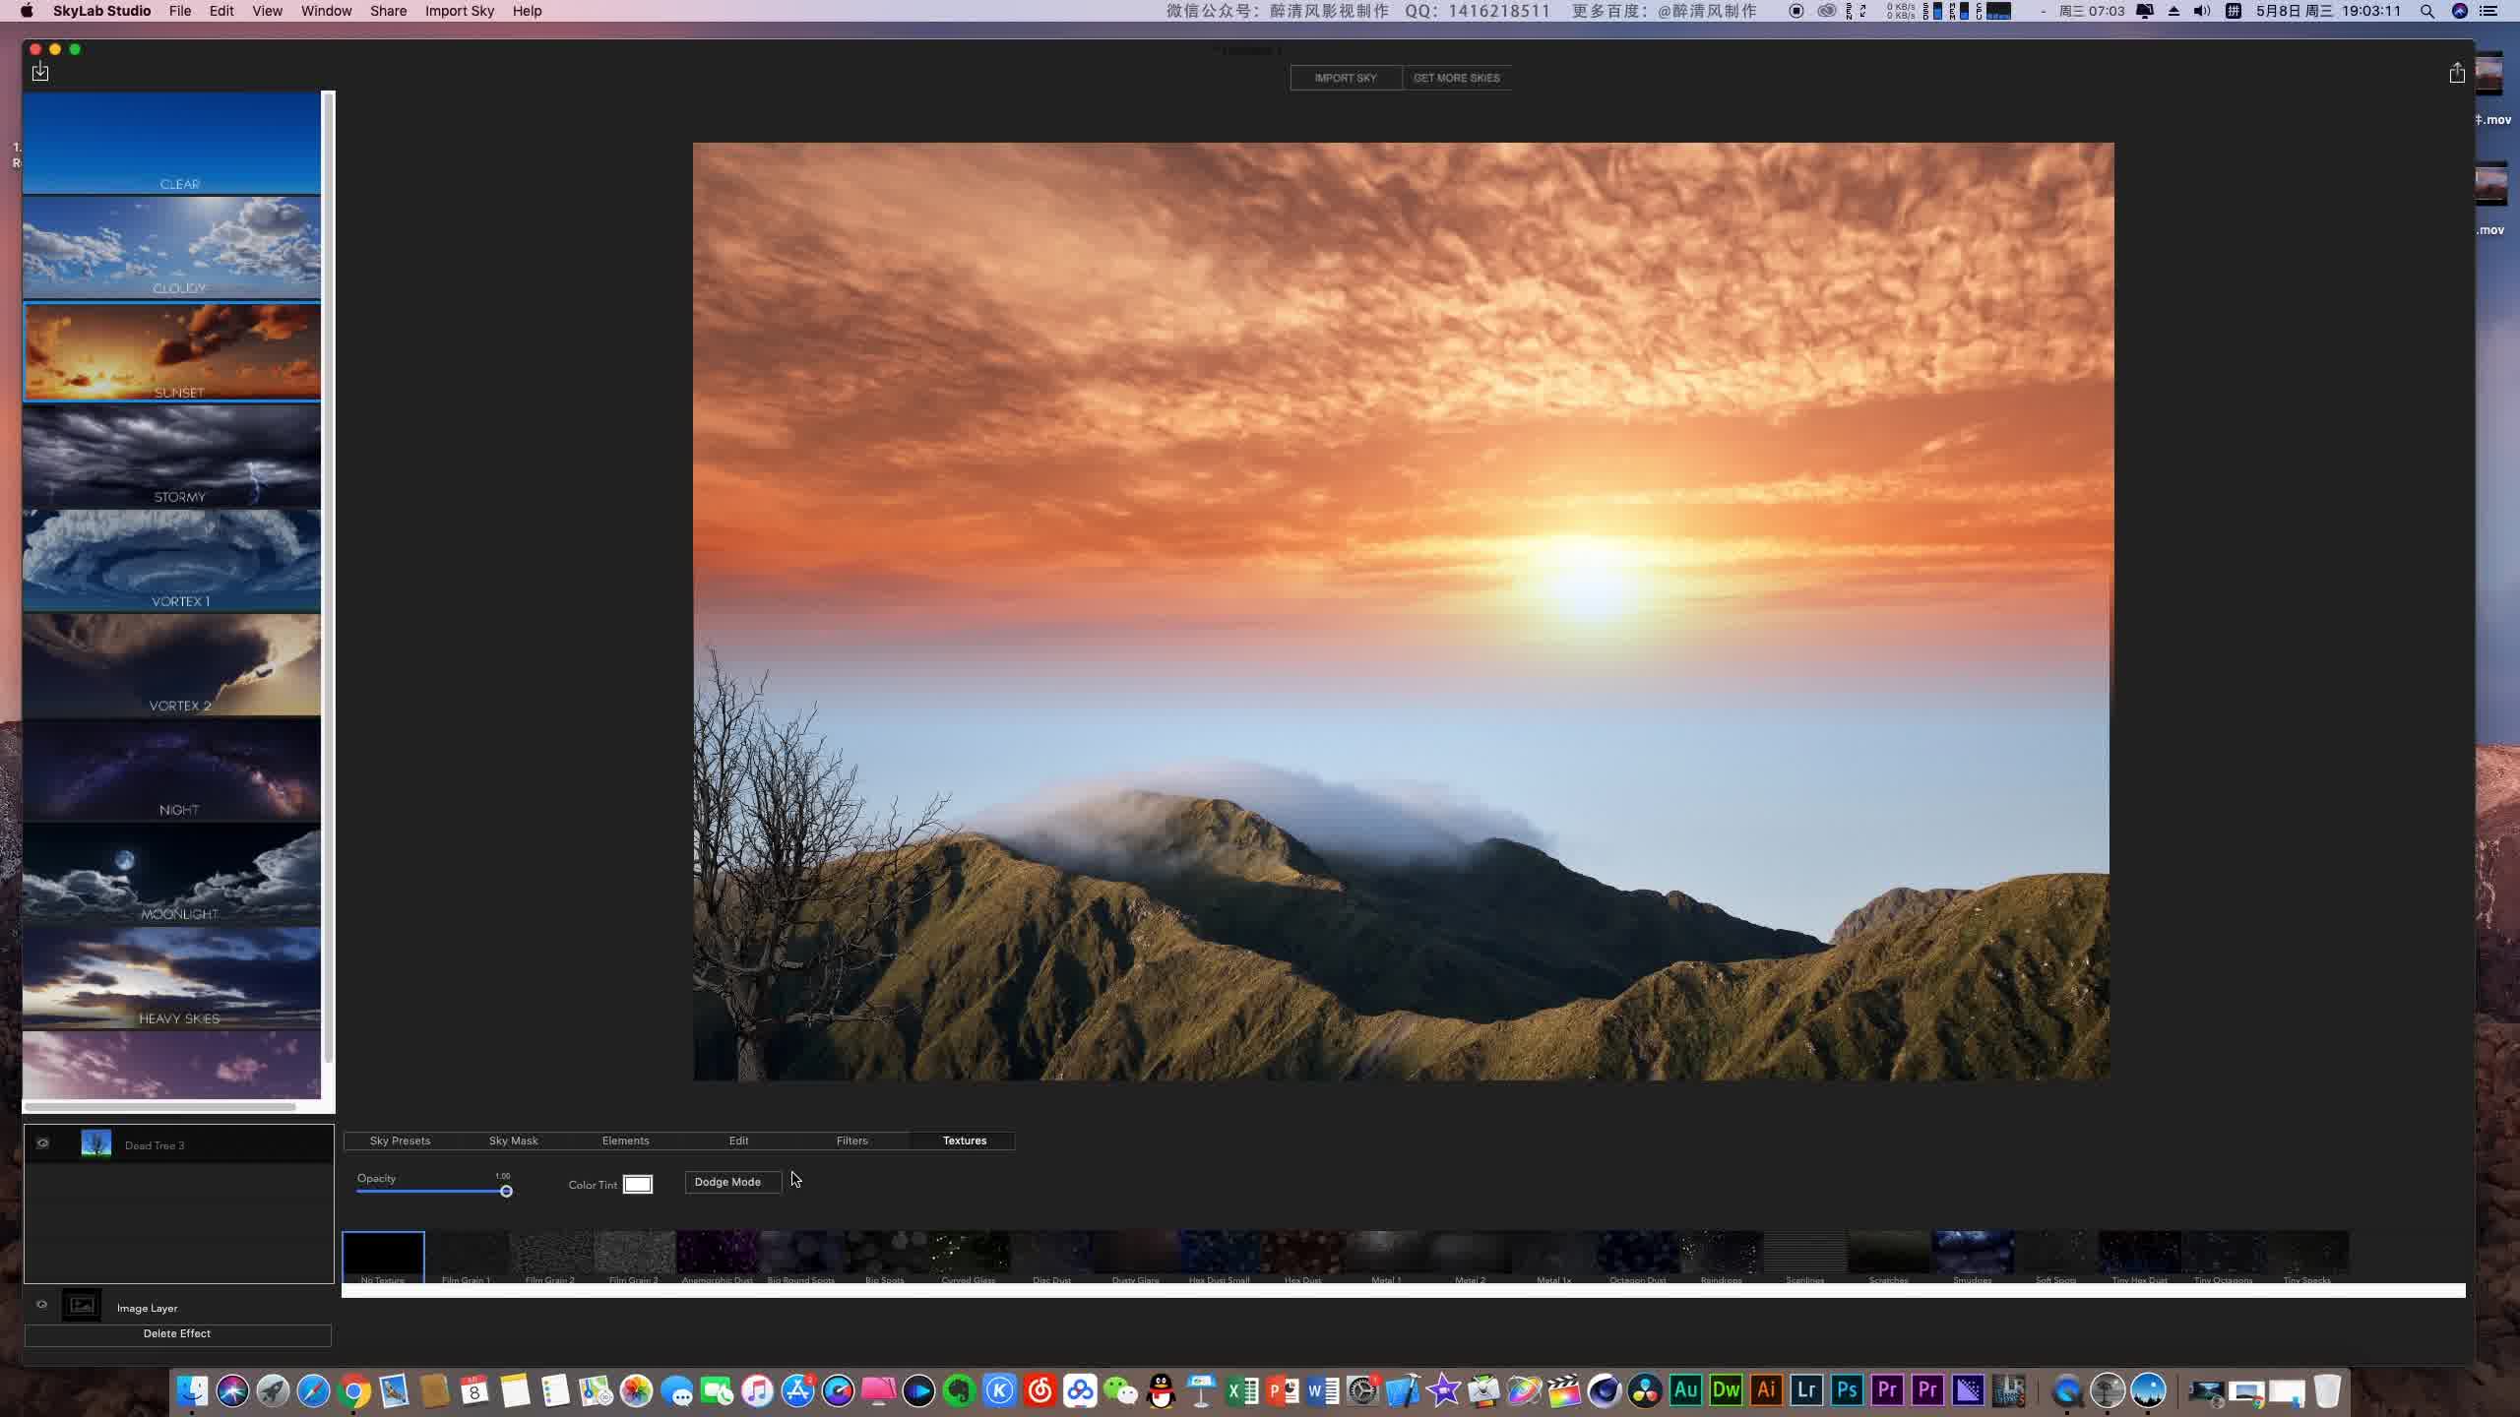Open Siri from the dock
Viewport: 2520px width, 1417px height.
click(232, 1390)
